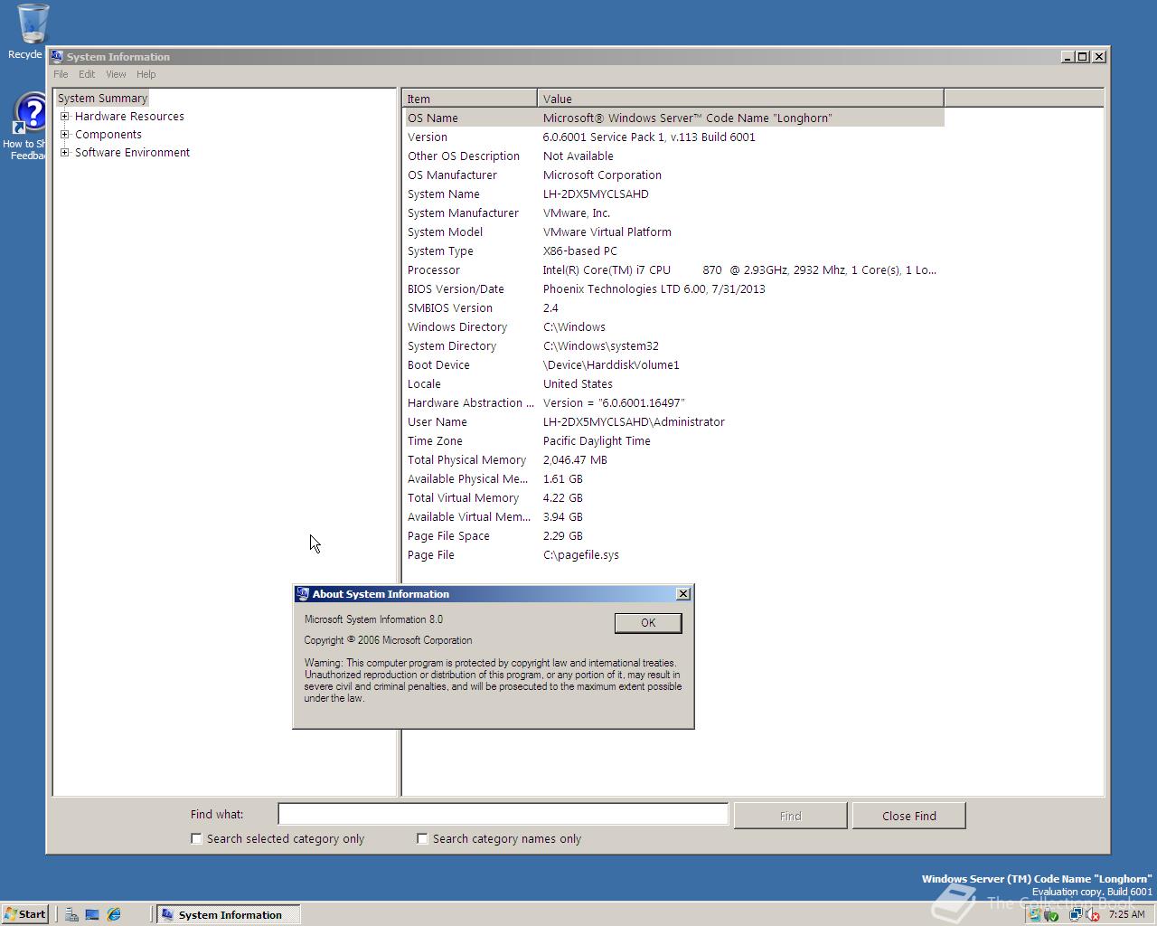Select the Available Virtual Memory row

[x=673, y=517]
